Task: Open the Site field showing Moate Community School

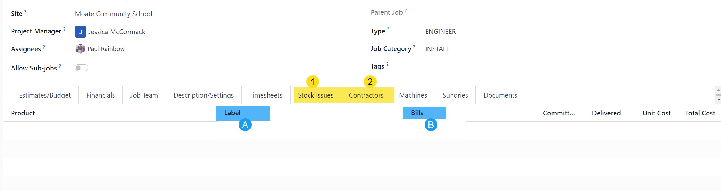Action: click(114, 14)
